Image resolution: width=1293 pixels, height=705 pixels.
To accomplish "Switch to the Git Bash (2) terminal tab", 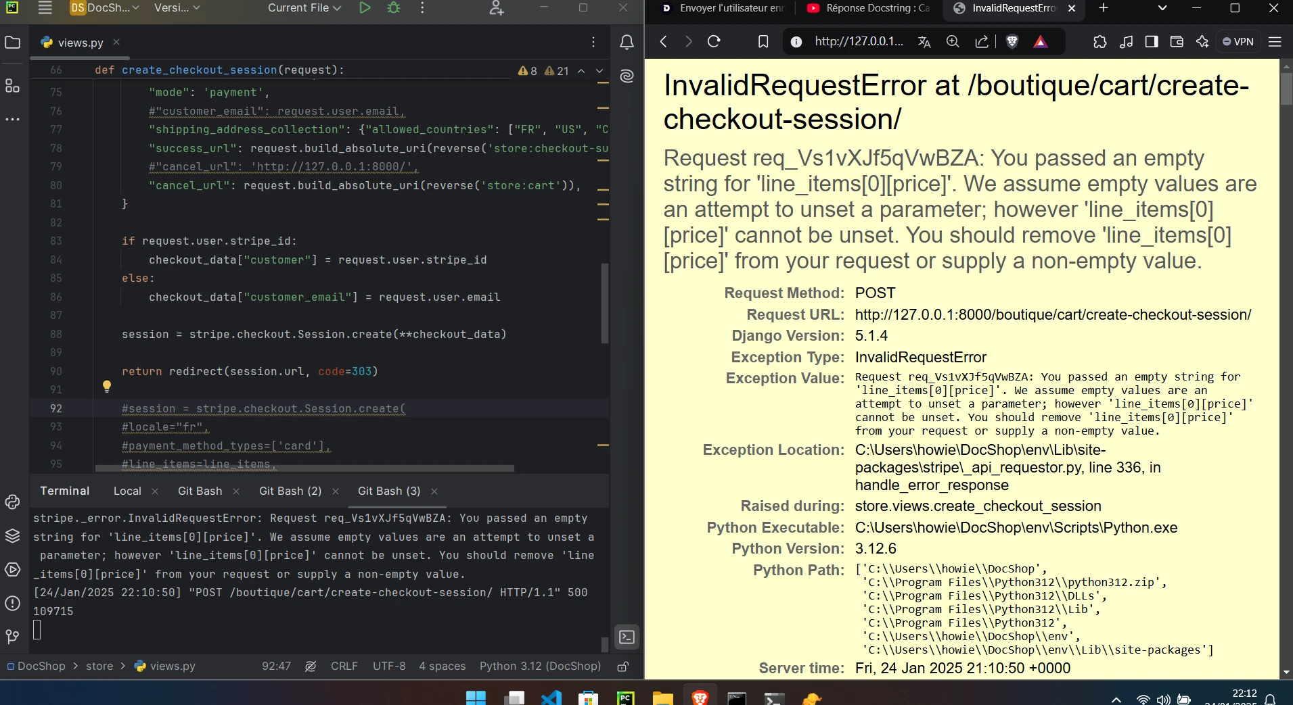I will pos(290,491).
